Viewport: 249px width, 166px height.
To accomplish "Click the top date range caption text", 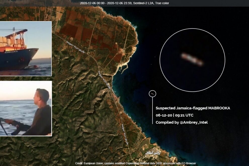I will [124, 3].
